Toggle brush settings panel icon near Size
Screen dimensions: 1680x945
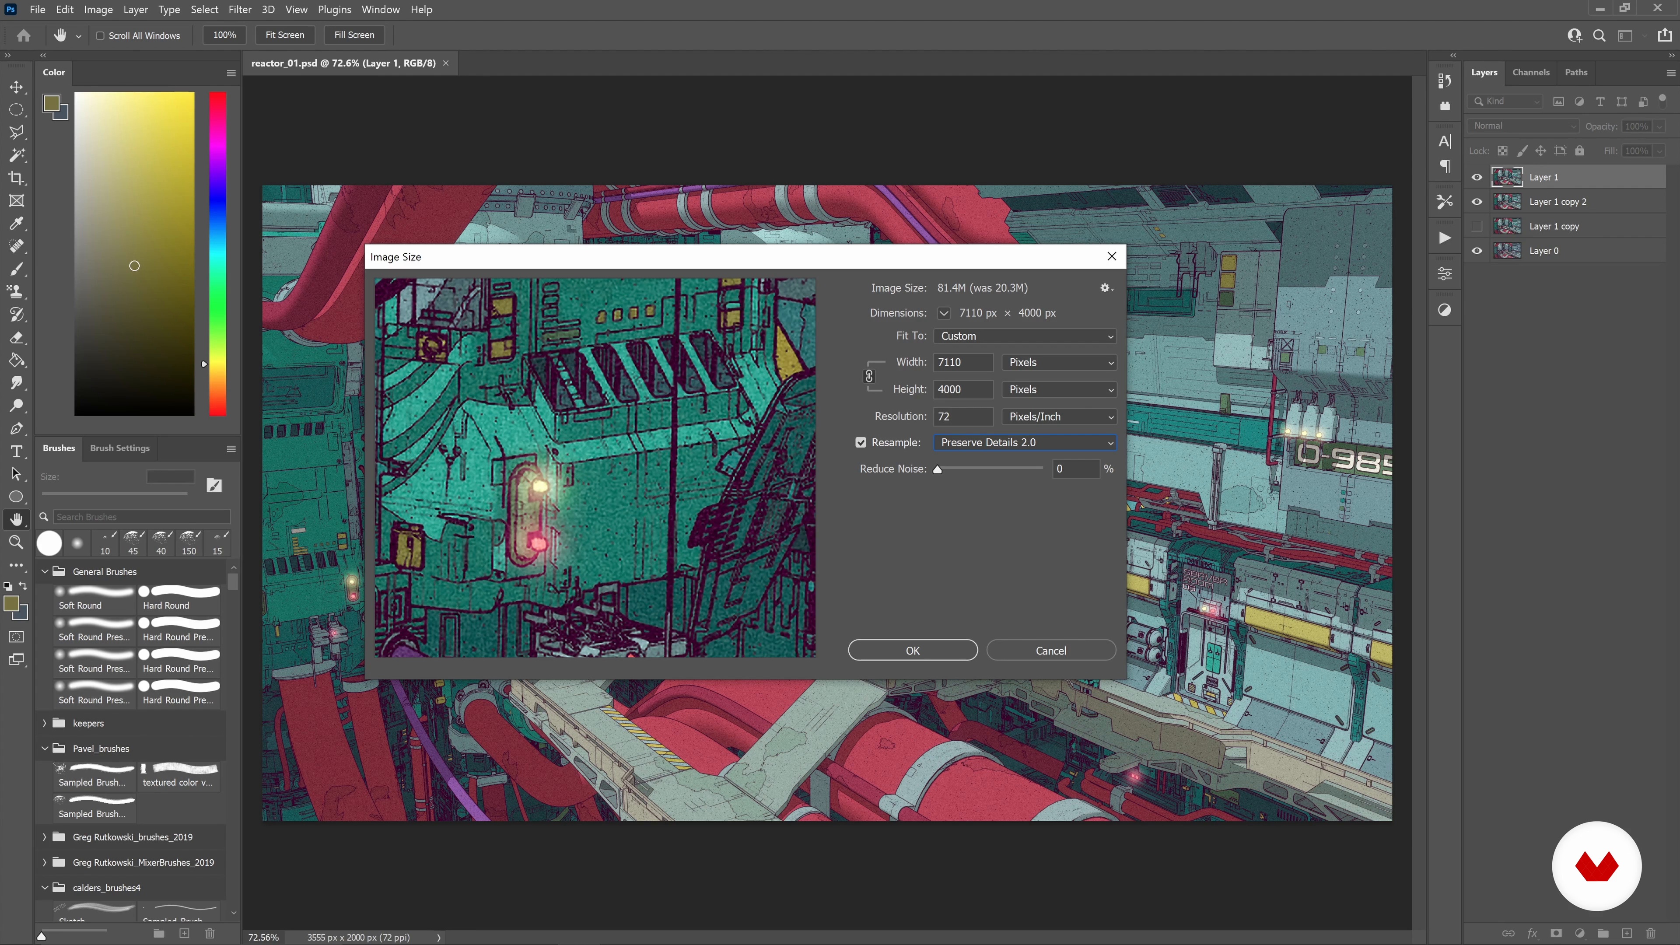(x=214, y=485)
